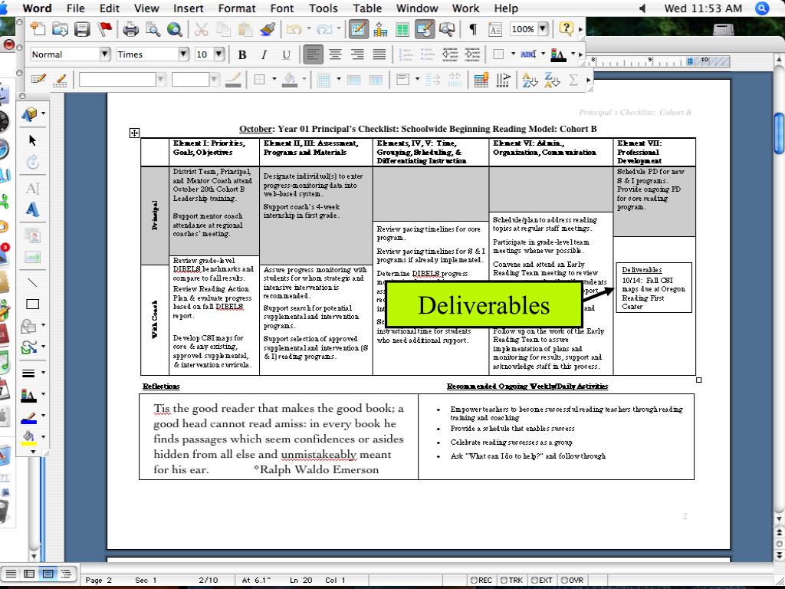
Task: Open the Insert menu
Action: pos(189,8)
